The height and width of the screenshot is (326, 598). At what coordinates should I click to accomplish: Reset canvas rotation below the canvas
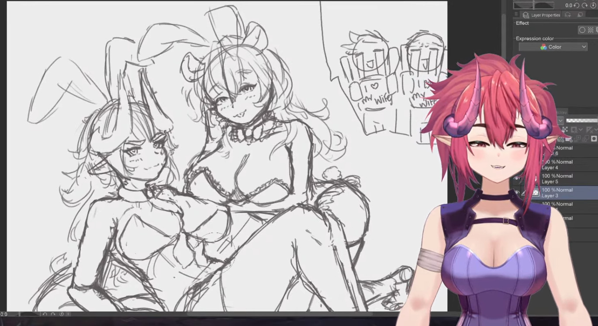tap(61, 314)
